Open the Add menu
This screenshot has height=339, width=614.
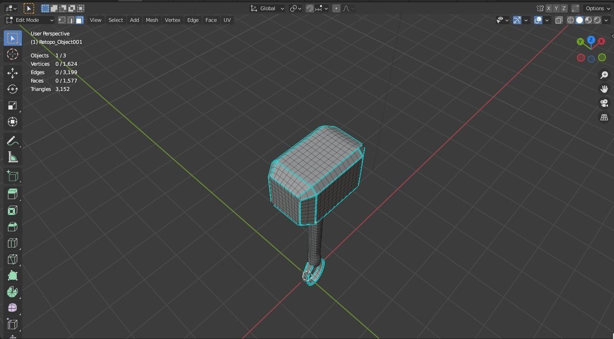134,20
